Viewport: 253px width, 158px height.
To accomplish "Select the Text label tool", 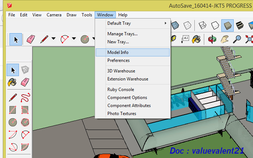I will pyautogui.click(x=185, y=39).
